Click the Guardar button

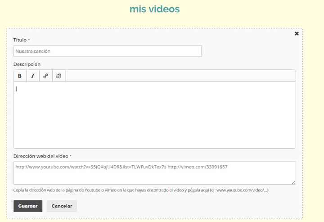pyautogui.click(x=28, y=206)
